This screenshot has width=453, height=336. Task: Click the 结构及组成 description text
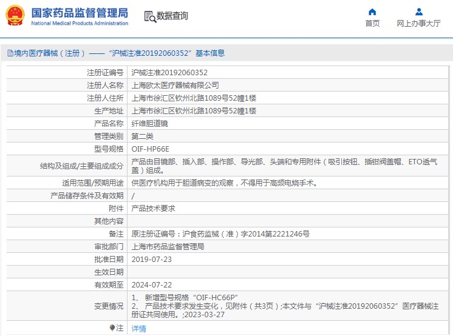pos(284,166)
